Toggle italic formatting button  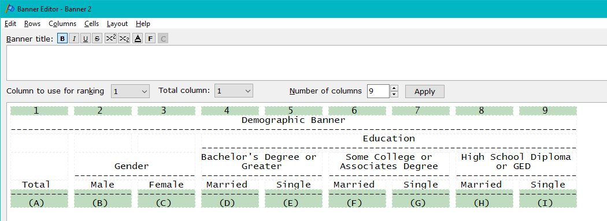[74, 39]
